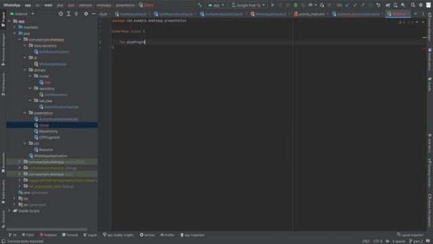This screenshot has height=244, width=433.
Task: Open the Android project view dropdown
Action: [22, 14]
